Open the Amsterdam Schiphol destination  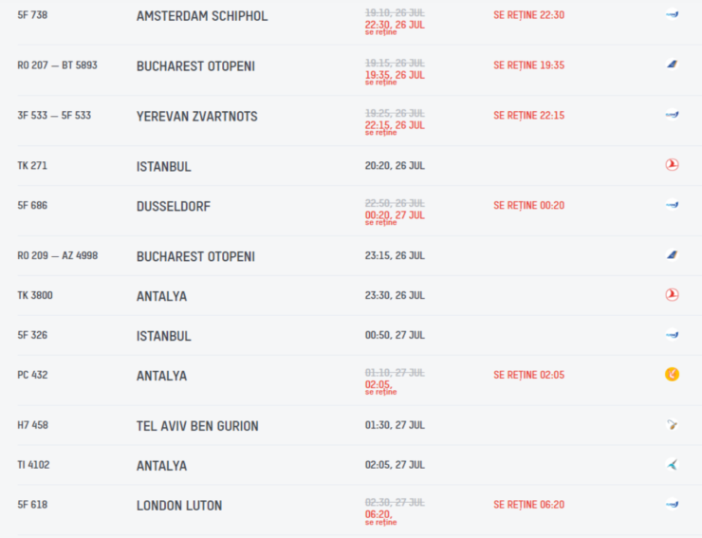(202, 16)
